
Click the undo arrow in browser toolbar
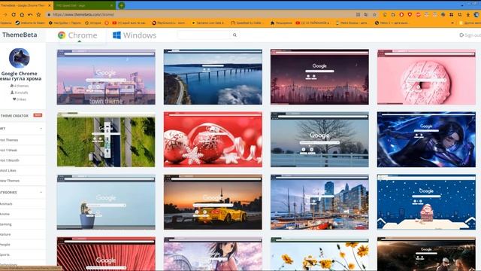30,14
